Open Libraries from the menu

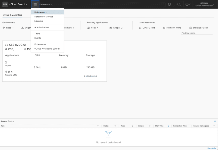38,21
